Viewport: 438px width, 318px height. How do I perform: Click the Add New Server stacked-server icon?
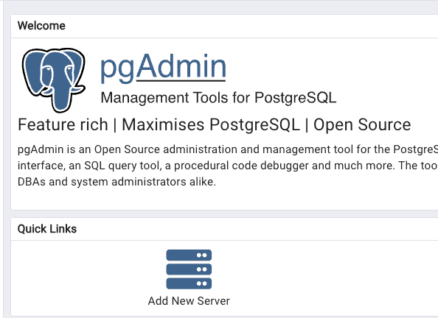coord(189,269)
